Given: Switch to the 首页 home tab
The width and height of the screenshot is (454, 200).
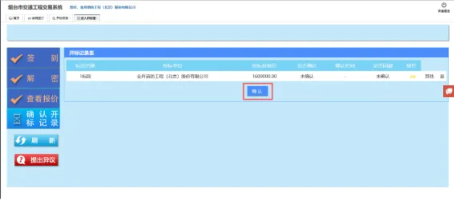Looking at the screenshot, I should [x=14, y=18].
